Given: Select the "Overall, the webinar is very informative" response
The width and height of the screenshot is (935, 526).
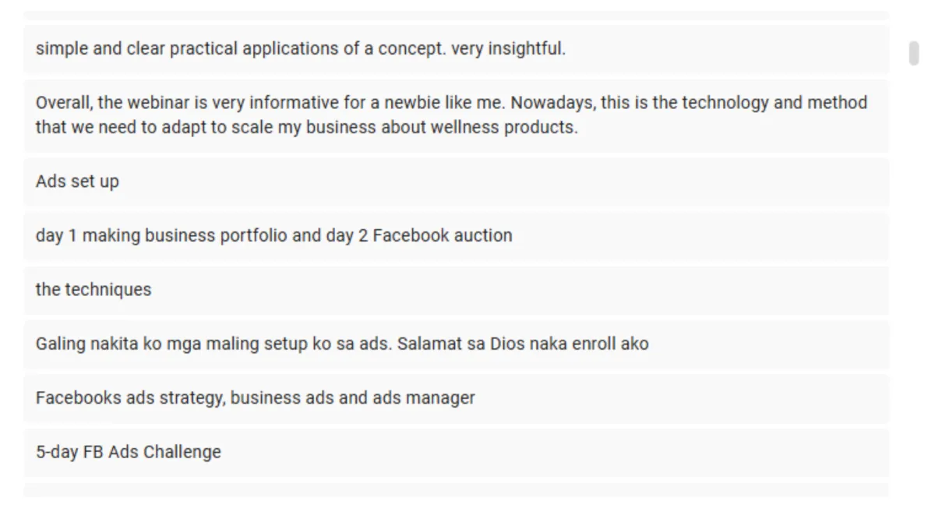Looking at the screenshot, I should click(456, 115).
